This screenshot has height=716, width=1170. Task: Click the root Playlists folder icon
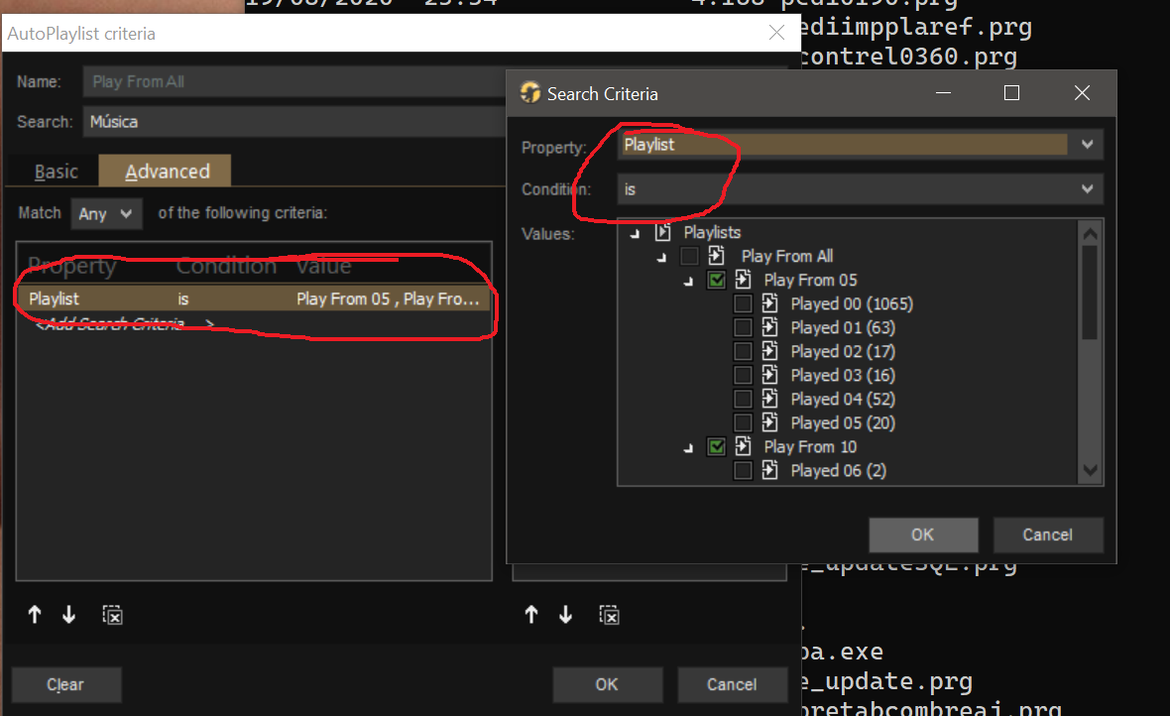click(x=662, y=232)
